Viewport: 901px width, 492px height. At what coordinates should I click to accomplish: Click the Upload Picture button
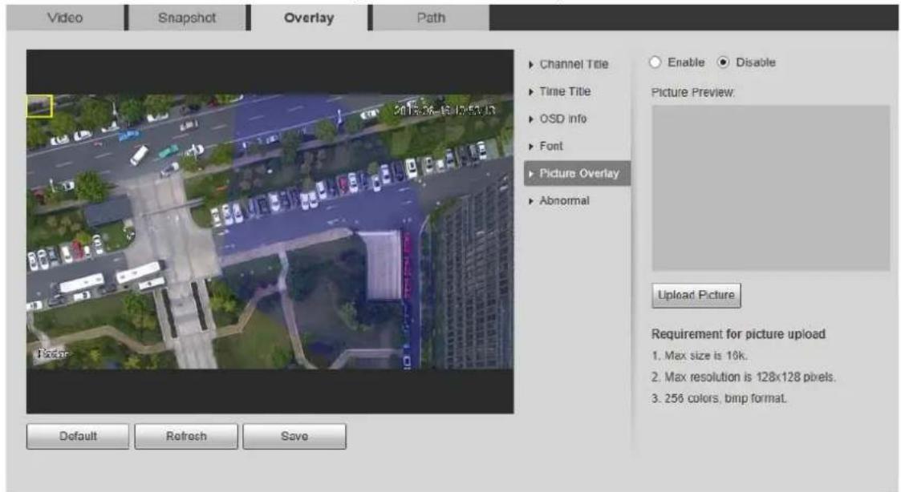coord(696,295)
